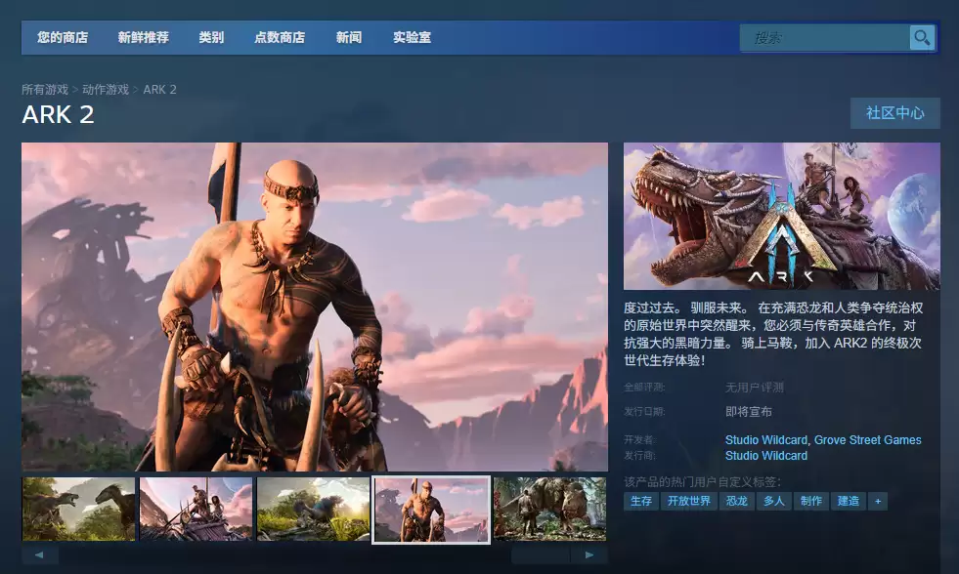Expand the 类别 dropdown menu
Image resolution: width=959 pixels, height=574 pixels.
tap(211, 38)
